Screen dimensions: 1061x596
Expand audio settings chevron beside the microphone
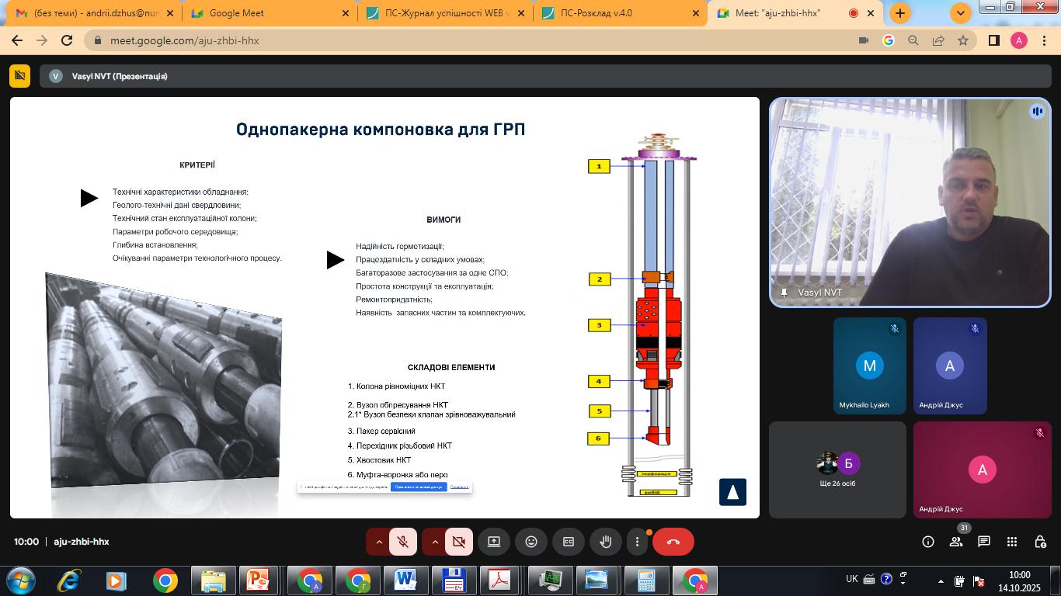coord(379,542)
